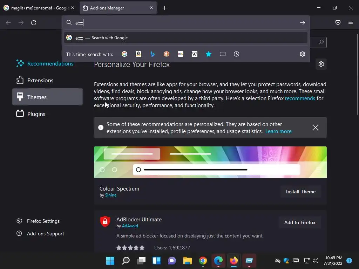This screenshot has width=359, height=269.
Task: Save to Pocket
Action: pos(338,22)
